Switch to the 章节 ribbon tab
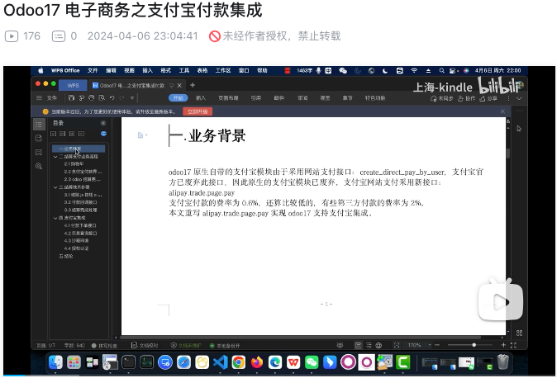Image resolution: width=557 pixels, height=378 pixels. (347, 98)
